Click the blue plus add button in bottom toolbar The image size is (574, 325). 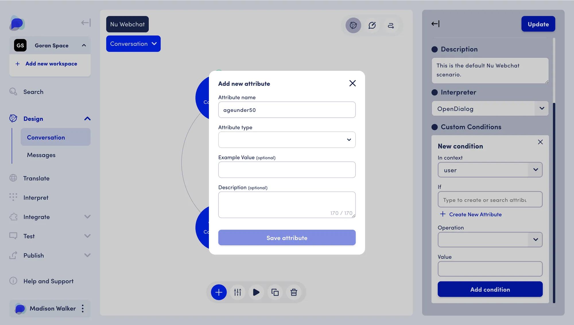tap(219, 292)
